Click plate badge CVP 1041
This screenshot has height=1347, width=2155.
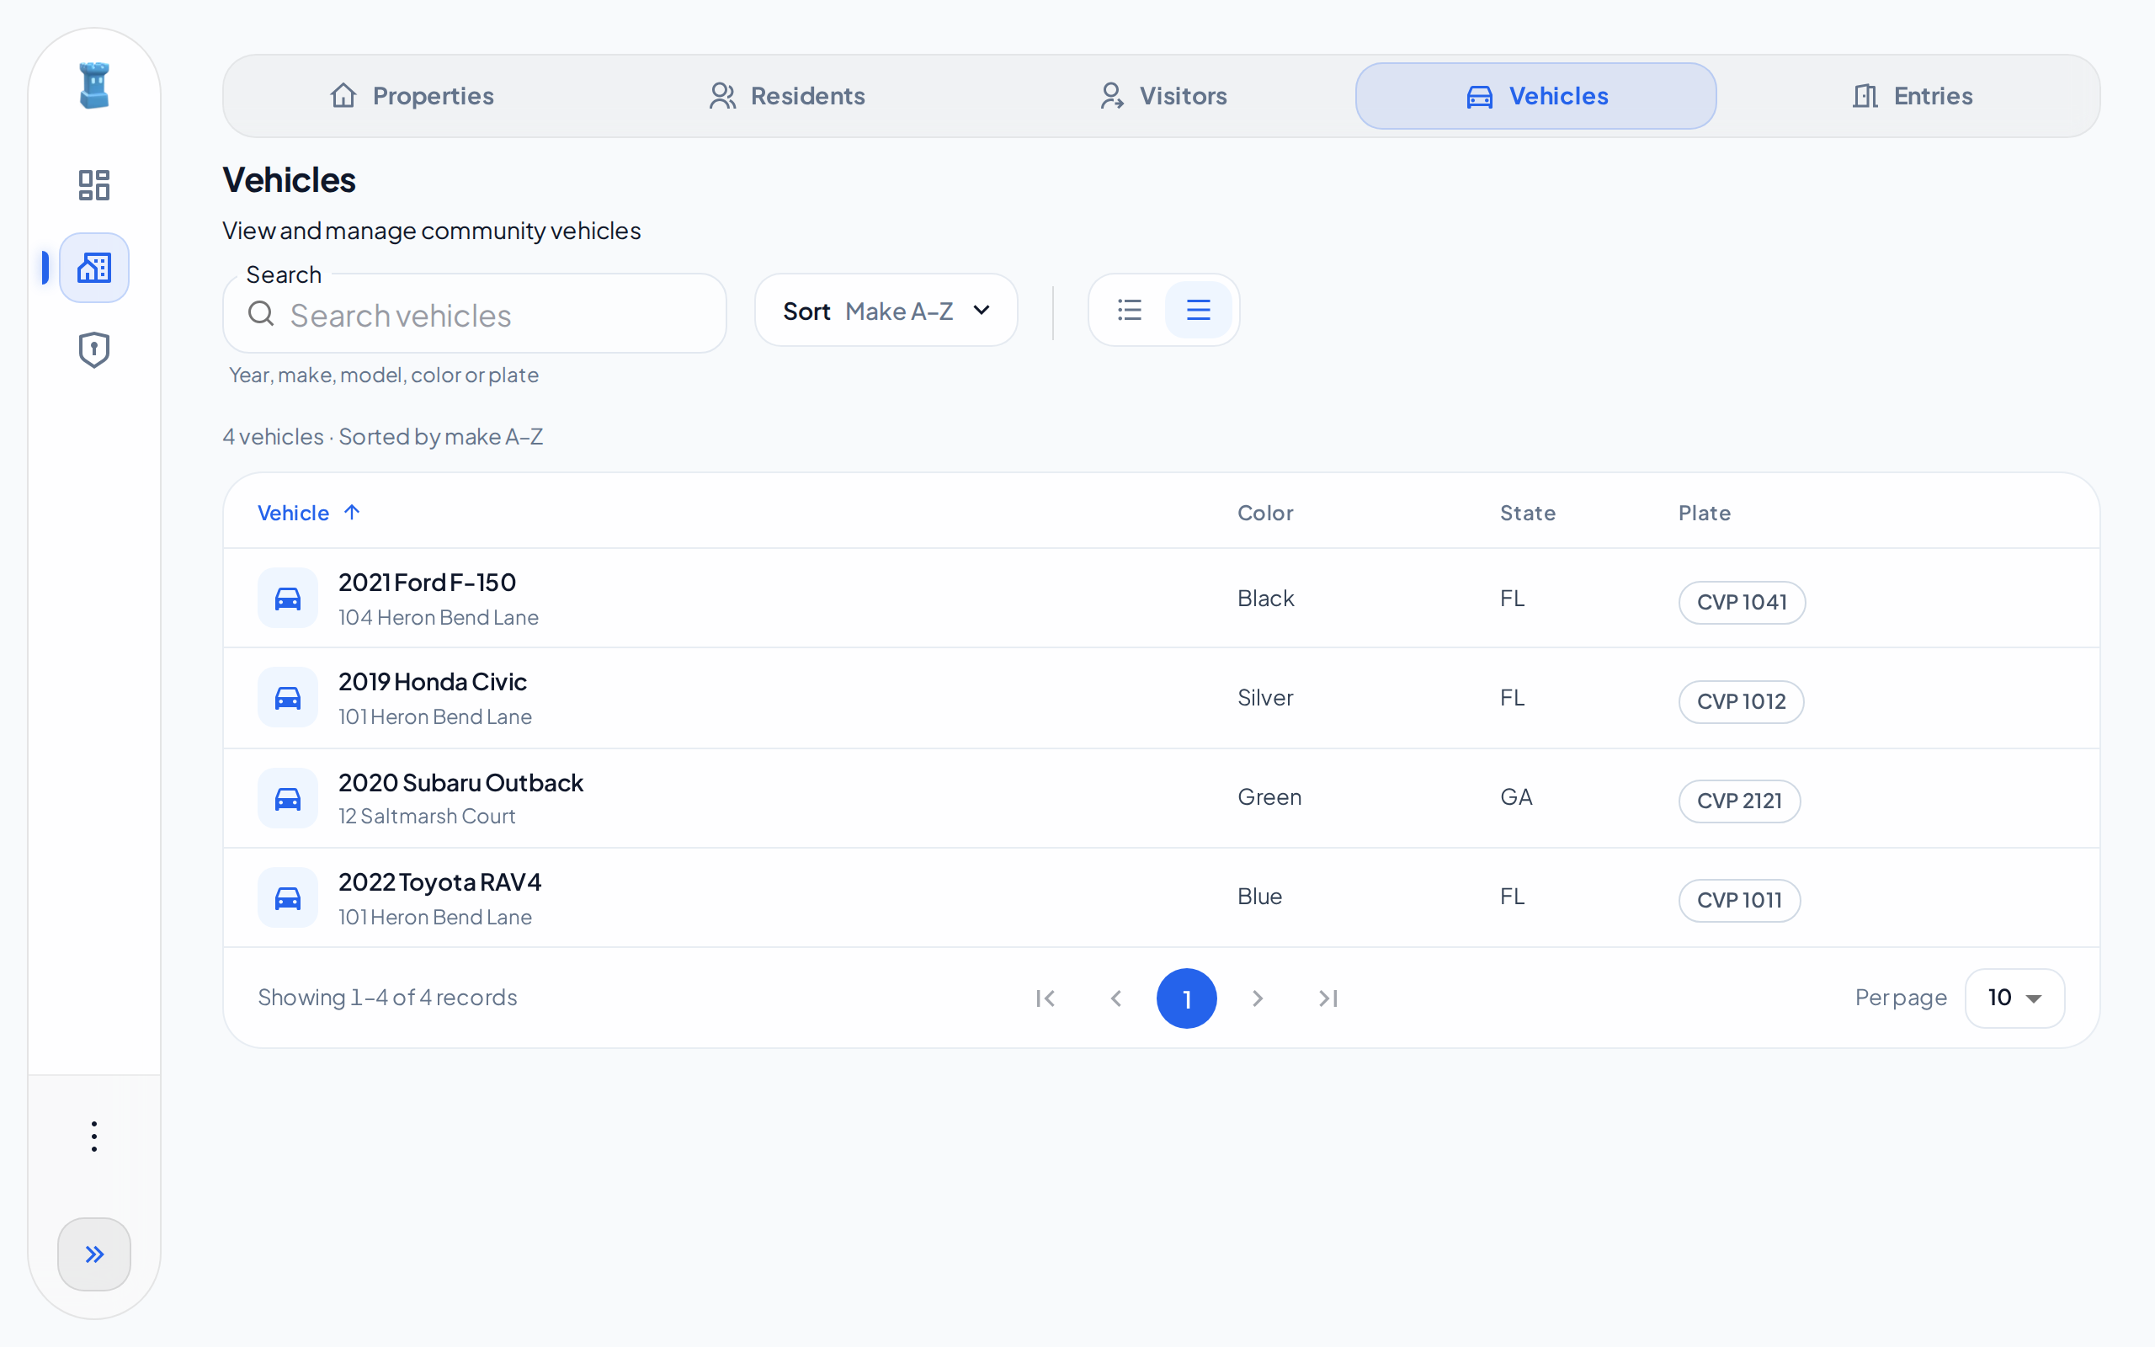[x=1742, y=602]
